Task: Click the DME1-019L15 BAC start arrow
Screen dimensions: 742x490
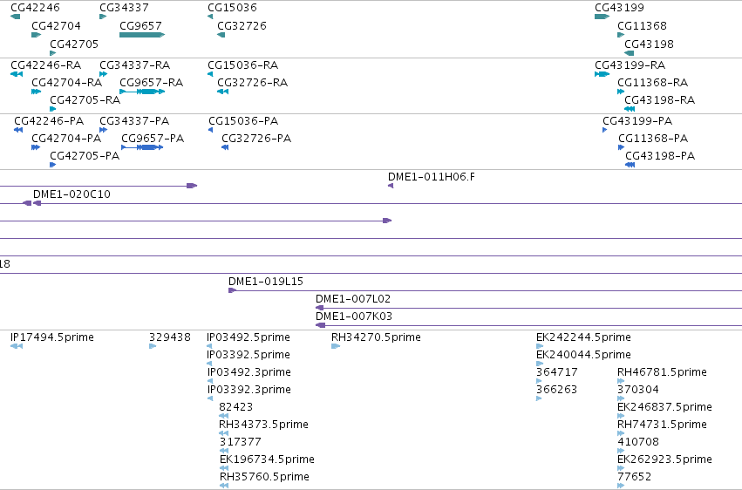Action: [232, 290]
